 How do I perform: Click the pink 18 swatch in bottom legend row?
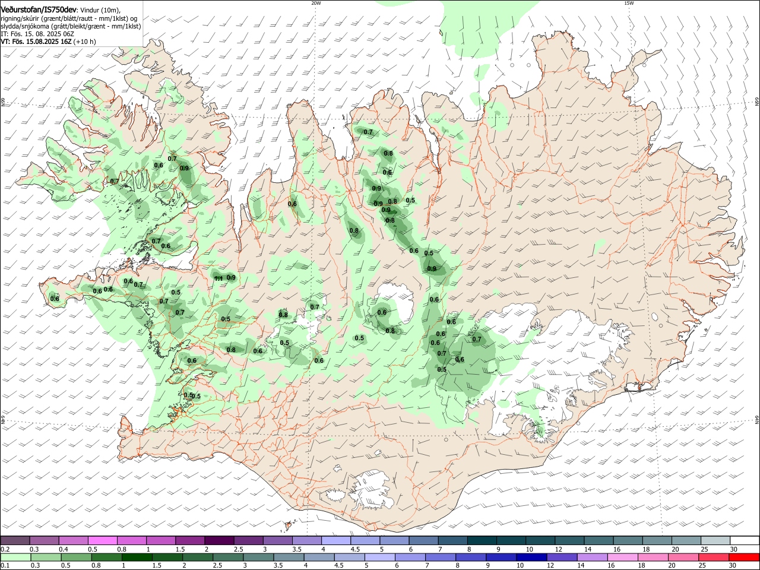coord(653,558)
